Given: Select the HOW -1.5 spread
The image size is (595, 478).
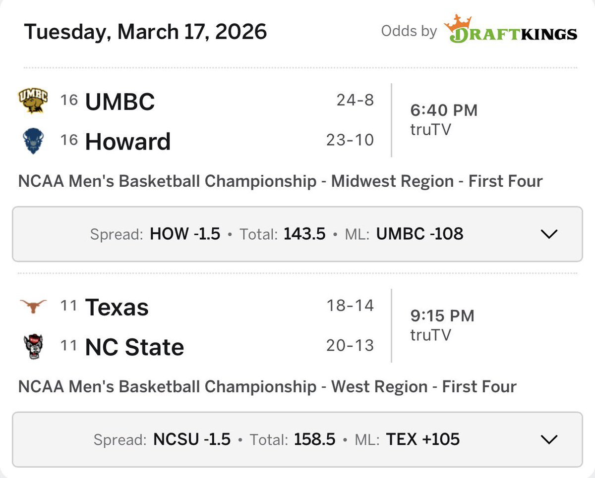Looking at the screenshot, I should 185,234.
